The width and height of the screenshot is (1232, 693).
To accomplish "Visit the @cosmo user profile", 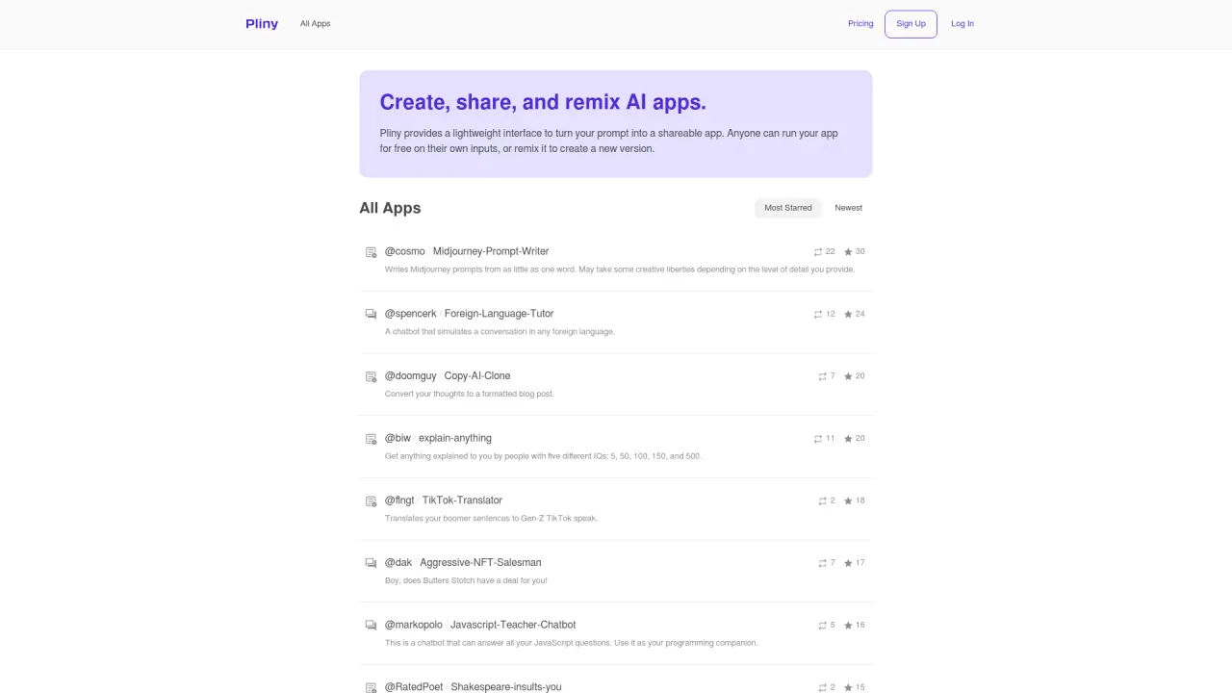I will tap(405, 251).
